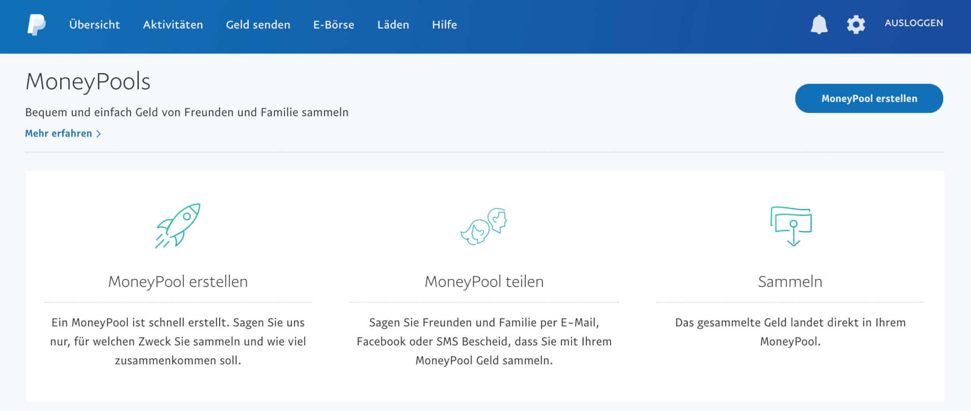The height and width of the screenshot is (411, 971).
Task: Click the MoneyPool erstellen card heading
Action: (x=178, y=281)
